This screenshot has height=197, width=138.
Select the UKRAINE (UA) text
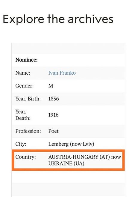coord(66,164)
